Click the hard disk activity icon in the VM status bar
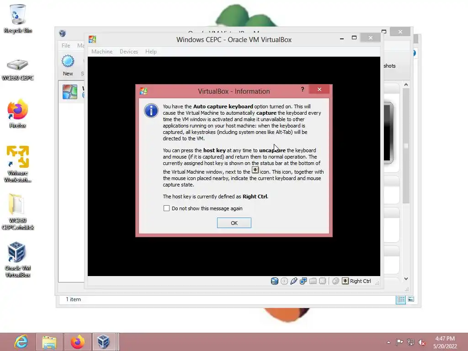The image size is (468, 351). [275, 281]
